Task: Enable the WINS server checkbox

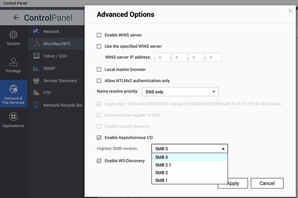Action: click(99, 35)
